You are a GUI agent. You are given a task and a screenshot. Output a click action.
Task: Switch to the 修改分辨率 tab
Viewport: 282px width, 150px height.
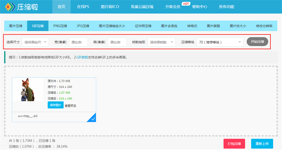(264, 26)
